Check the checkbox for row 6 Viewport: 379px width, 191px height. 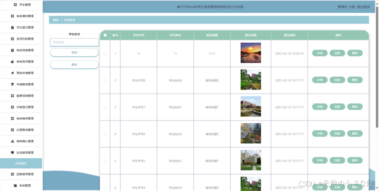[x=105, y=187]
